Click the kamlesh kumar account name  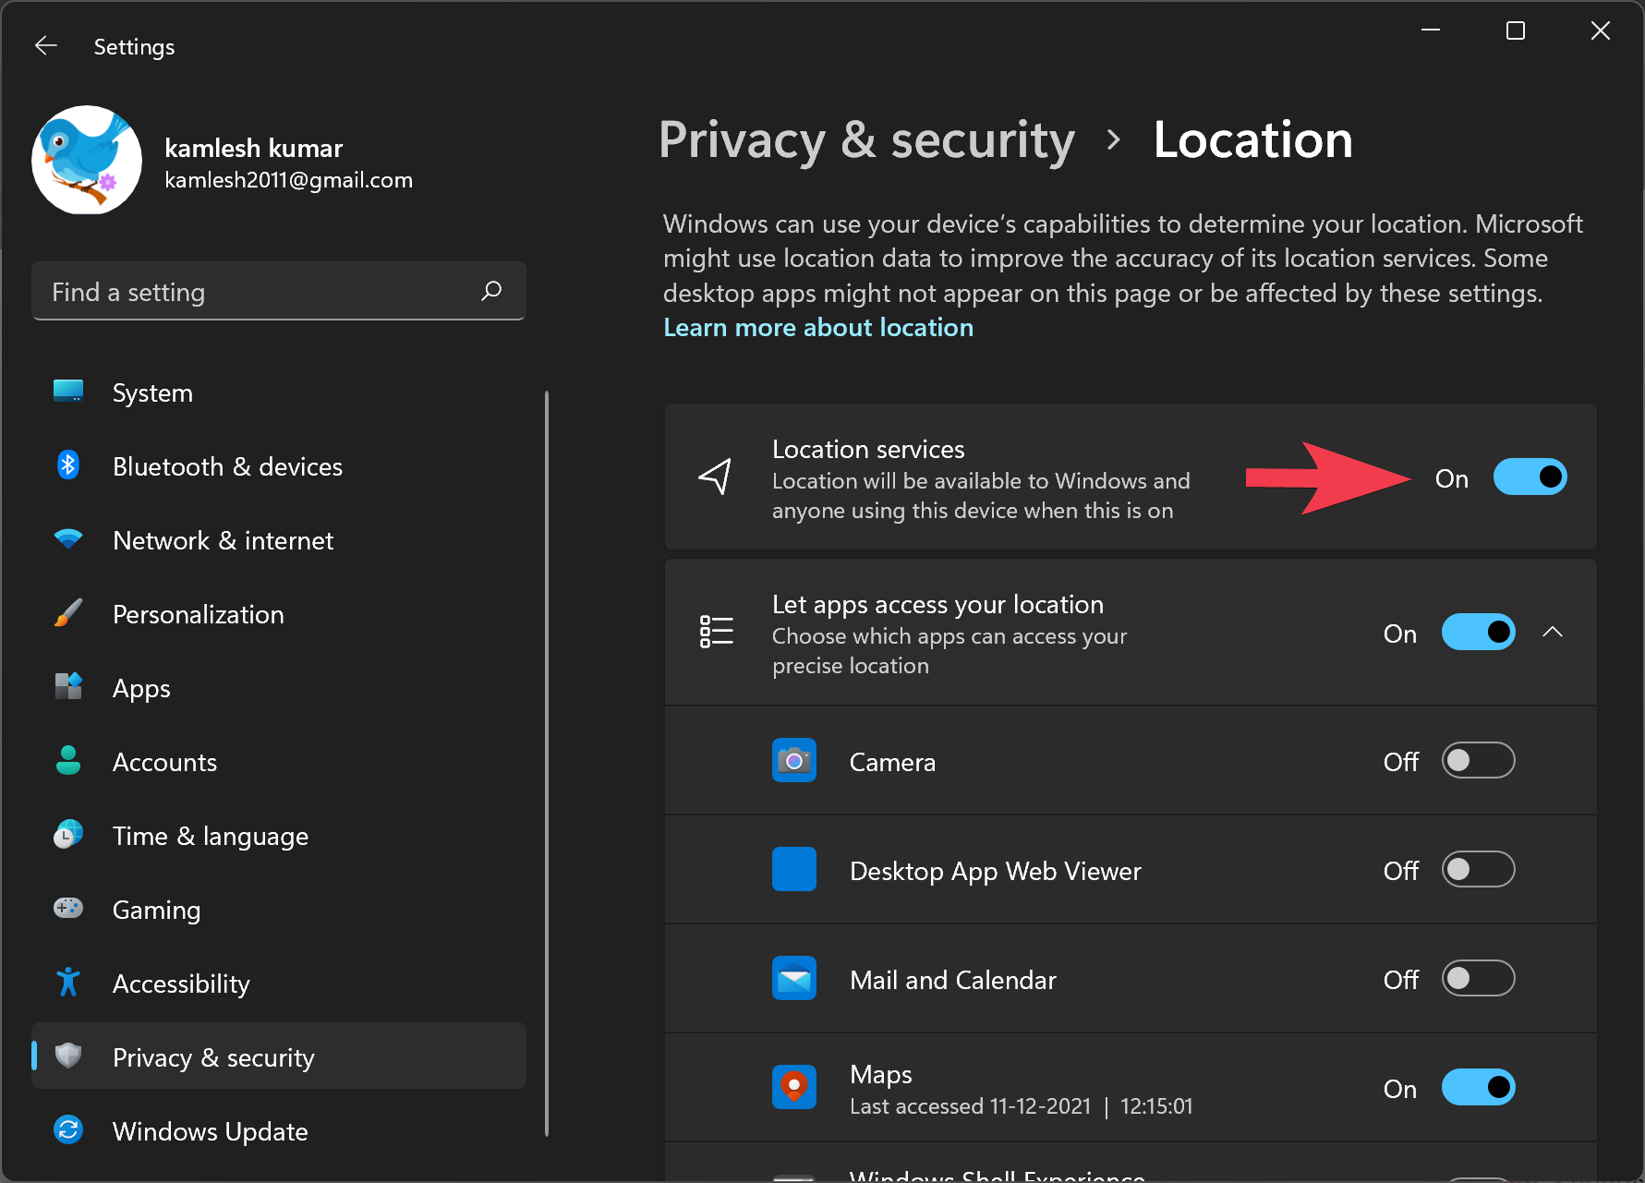(253, 148)
